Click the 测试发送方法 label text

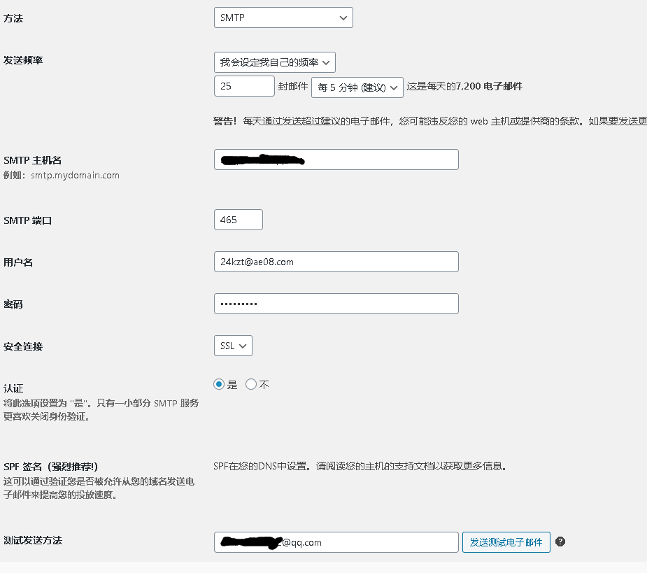click(33, 540)
